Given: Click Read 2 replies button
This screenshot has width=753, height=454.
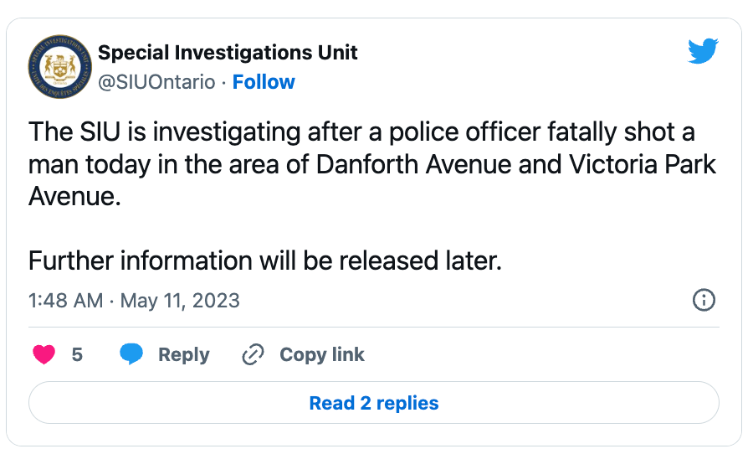Looking at the screenshot, I should pos(374,403).
